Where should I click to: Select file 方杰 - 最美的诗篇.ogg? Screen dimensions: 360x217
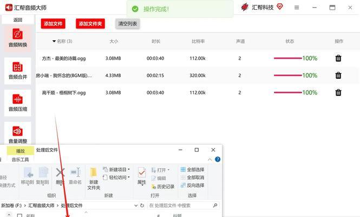(x=64, y=59)
